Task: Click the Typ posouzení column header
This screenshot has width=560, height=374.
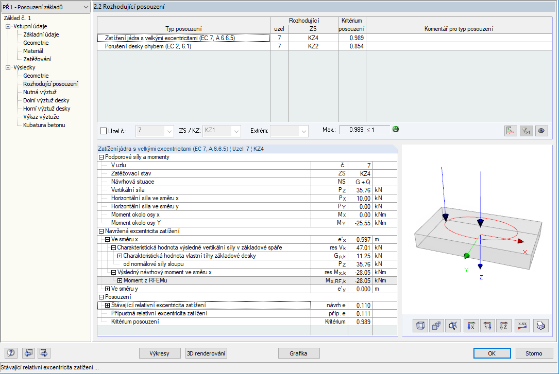Action: pos(183,25)
